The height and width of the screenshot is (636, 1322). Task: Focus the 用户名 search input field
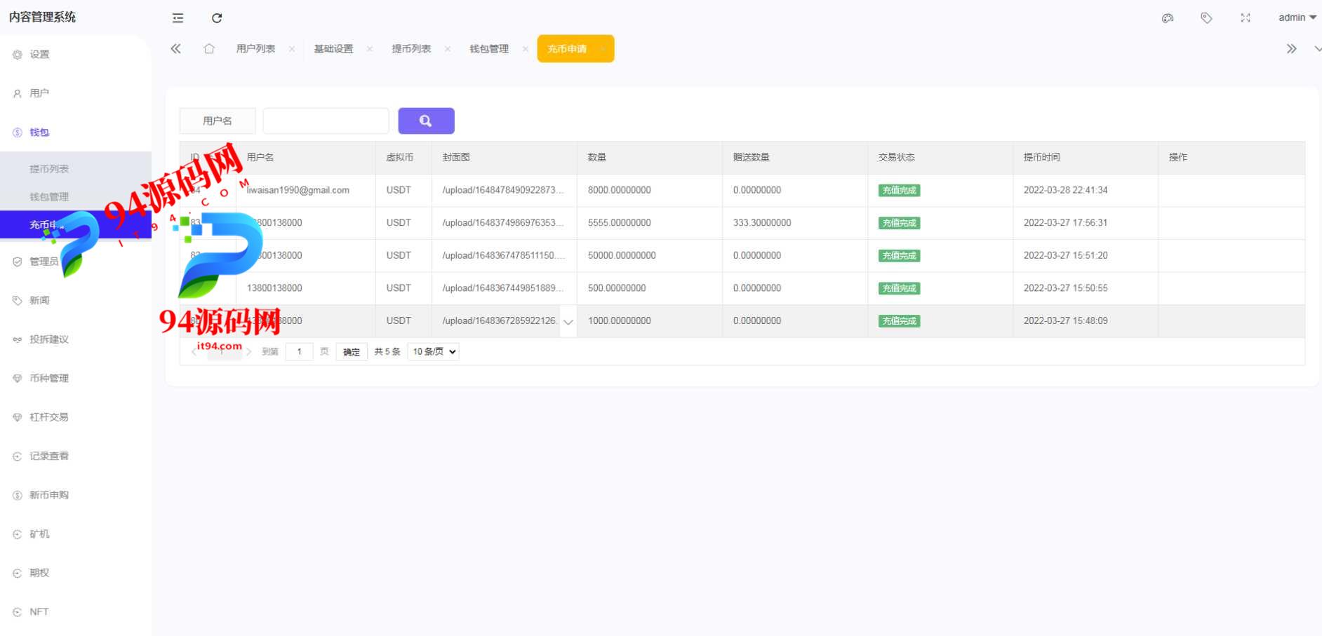pos(326,121)
